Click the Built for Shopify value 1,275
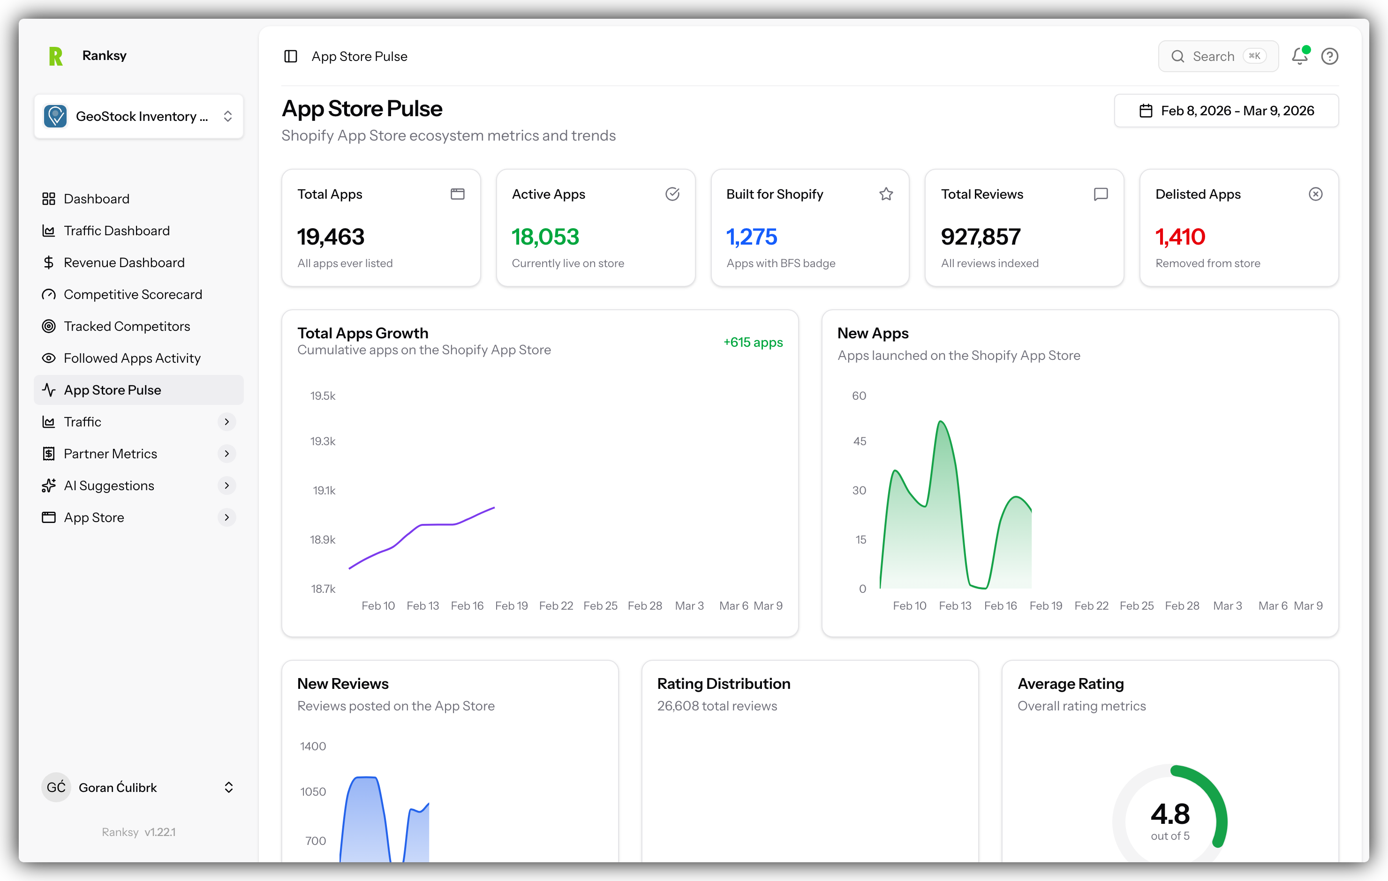 point(752,237)
